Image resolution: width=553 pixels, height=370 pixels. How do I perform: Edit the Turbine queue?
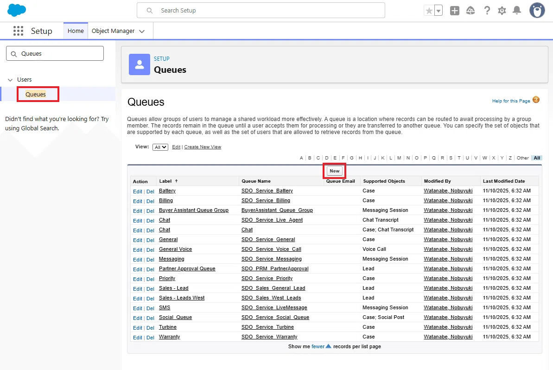click(x=138, y=328)
